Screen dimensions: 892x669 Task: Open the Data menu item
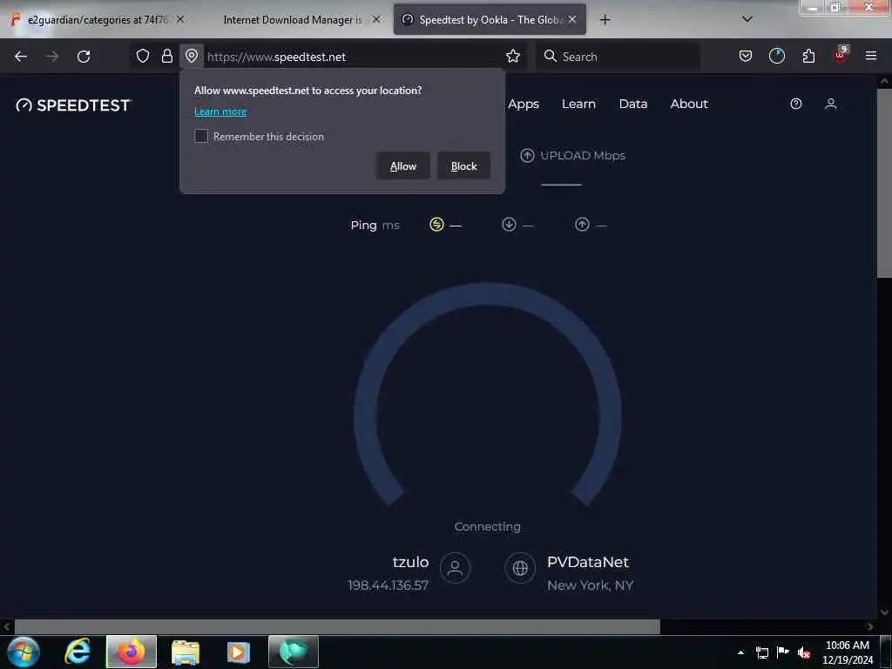633,105
